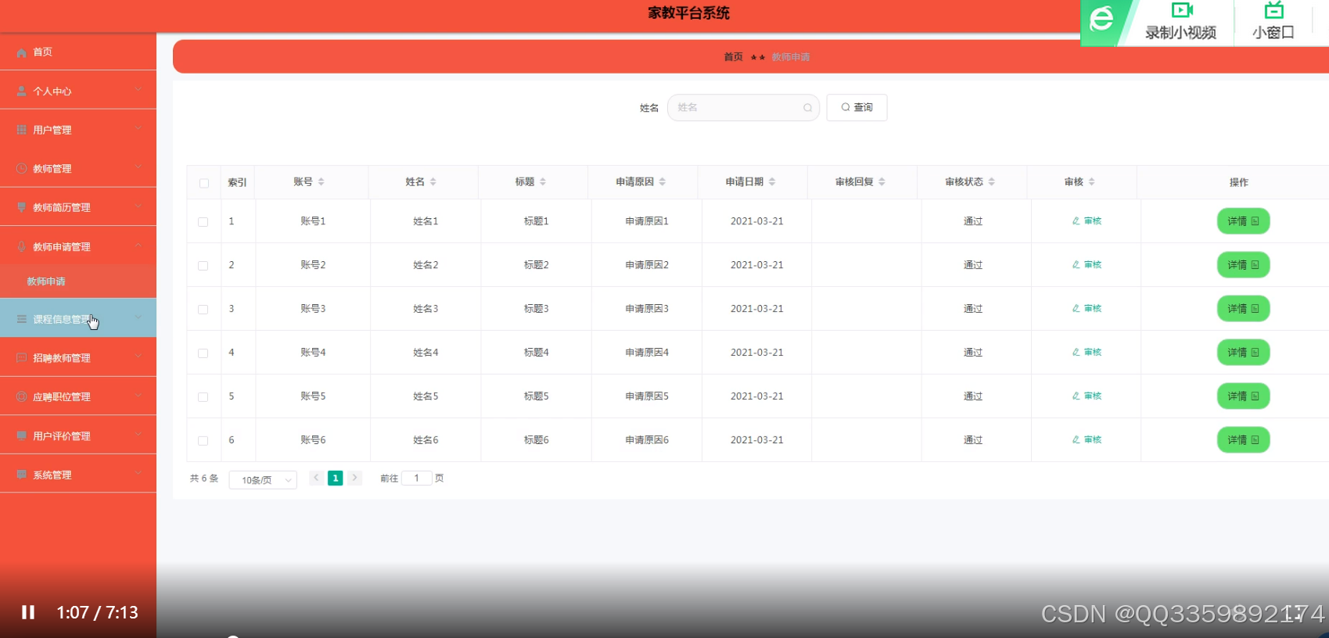
Task: Click 详情 button for 账号3 row
Action: pyautogui.click(x=1243, y=309)
